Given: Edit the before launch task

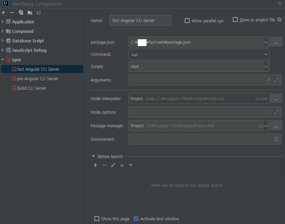Looking at the screenshot, I should pyautogui.click(x=113, y=165).
